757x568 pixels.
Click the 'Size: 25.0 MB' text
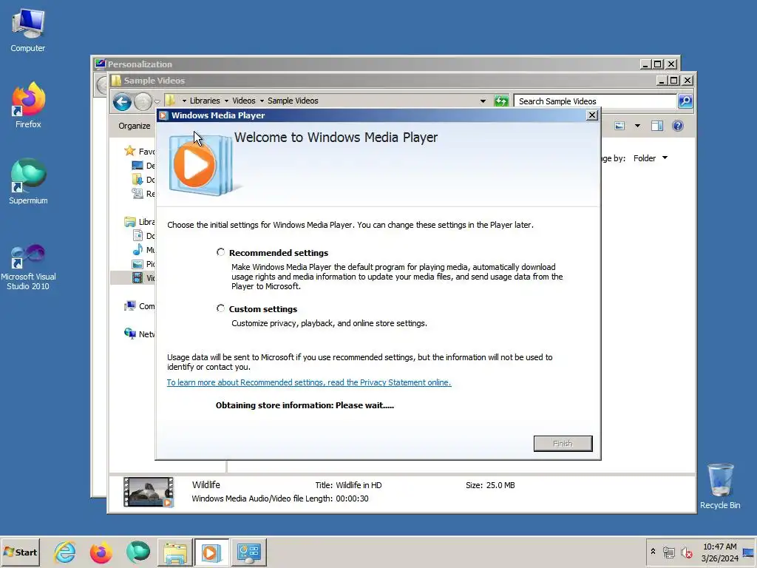pyautogui.click(x=490, y=485)
